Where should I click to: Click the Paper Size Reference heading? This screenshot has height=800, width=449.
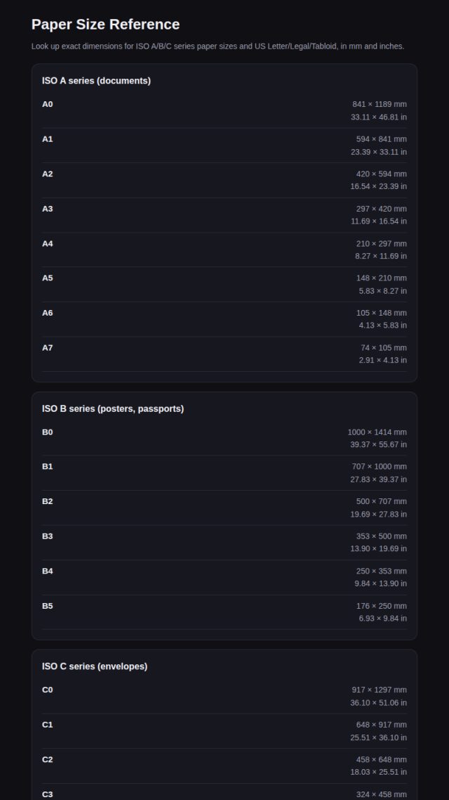105,25
